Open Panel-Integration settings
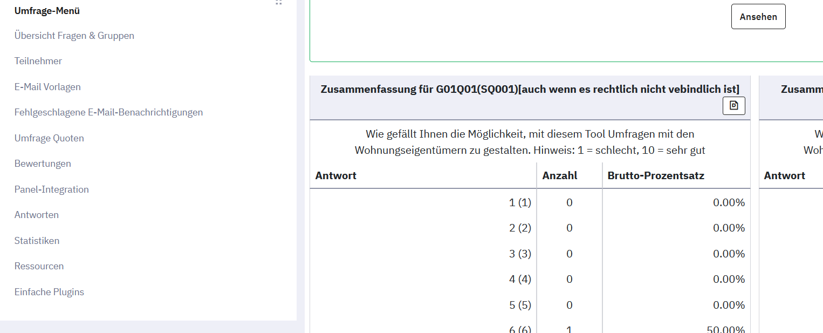 point(52,189)
